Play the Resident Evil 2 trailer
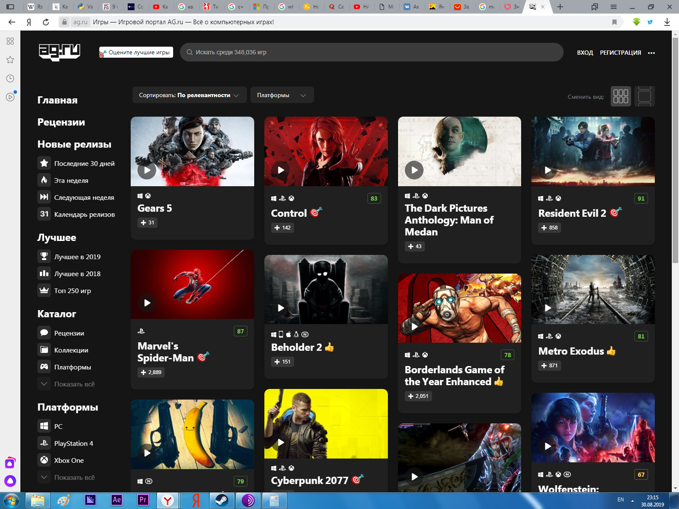The height and width of the screenshot is (509, 679). click(x=547, y=170)
